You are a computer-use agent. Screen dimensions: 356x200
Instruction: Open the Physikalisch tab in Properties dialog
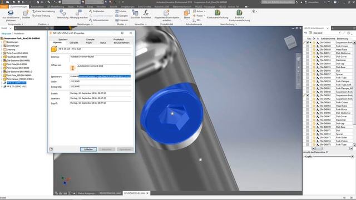tap(118, 39)
